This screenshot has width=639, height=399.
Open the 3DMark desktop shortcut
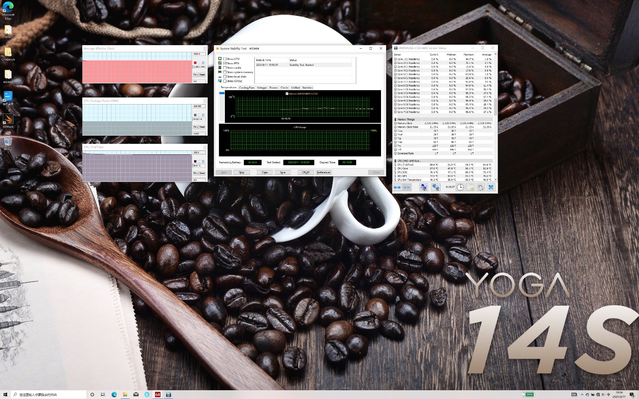[x=8, y=121]
